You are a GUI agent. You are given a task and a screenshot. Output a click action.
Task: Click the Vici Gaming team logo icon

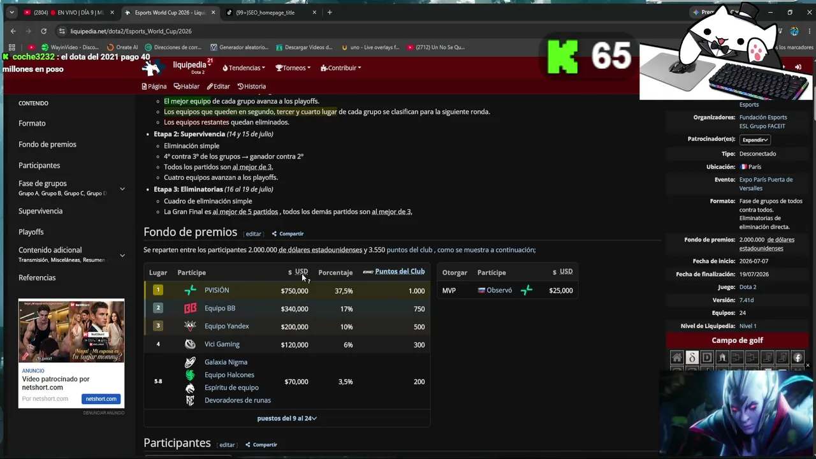click(x=190, y=344)
